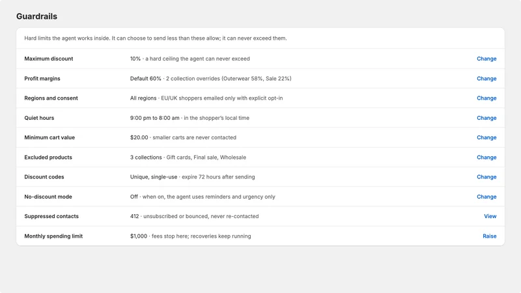Change the Discount codes setting
The height and width of the screenshot is (293, 521).
pyautogui.click(x=486, y=177)
